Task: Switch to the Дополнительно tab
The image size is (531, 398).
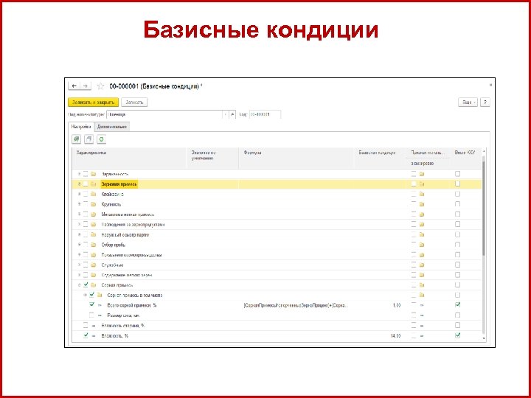Action: pos(112,127)
